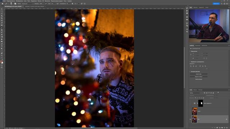230x129 pixels.
Task: Add layer style fx icon
Action: [215, 128]
